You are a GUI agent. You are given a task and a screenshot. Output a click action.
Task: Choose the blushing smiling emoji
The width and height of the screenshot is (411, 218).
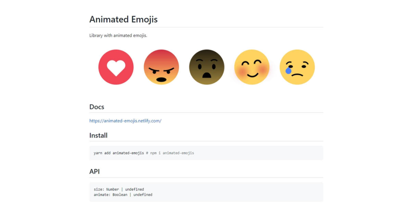click(x=252, y=67)
